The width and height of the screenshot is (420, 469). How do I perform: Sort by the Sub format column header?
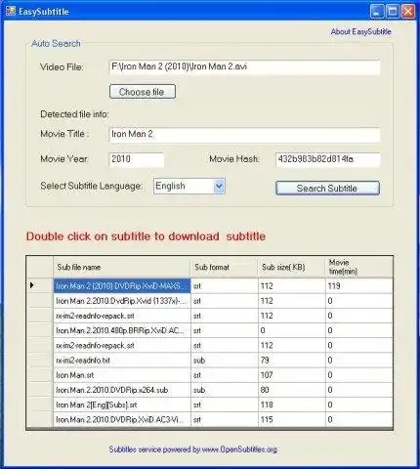pos(225,267)
